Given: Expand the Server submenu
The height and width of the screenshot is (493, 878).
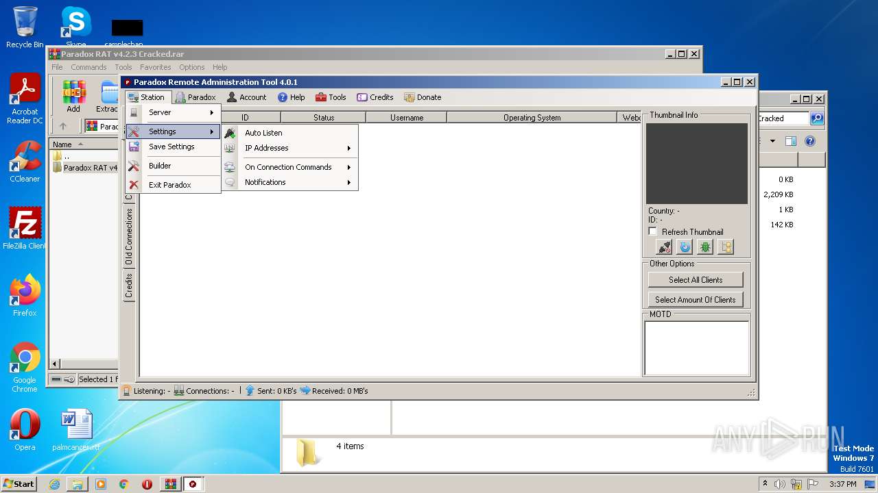Looking at the screenshot, I should pos(173,112).
